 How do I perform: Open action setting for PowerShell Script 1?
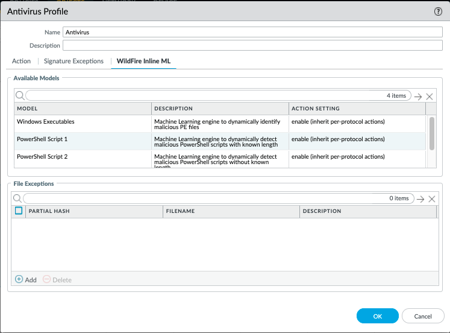coord(338,139)
